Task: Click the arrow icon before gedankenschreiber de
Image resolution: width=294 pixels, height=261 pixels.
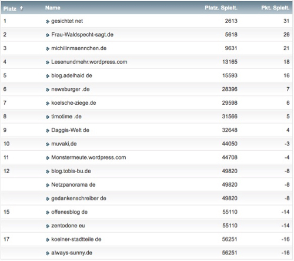Action: point(48,199)
